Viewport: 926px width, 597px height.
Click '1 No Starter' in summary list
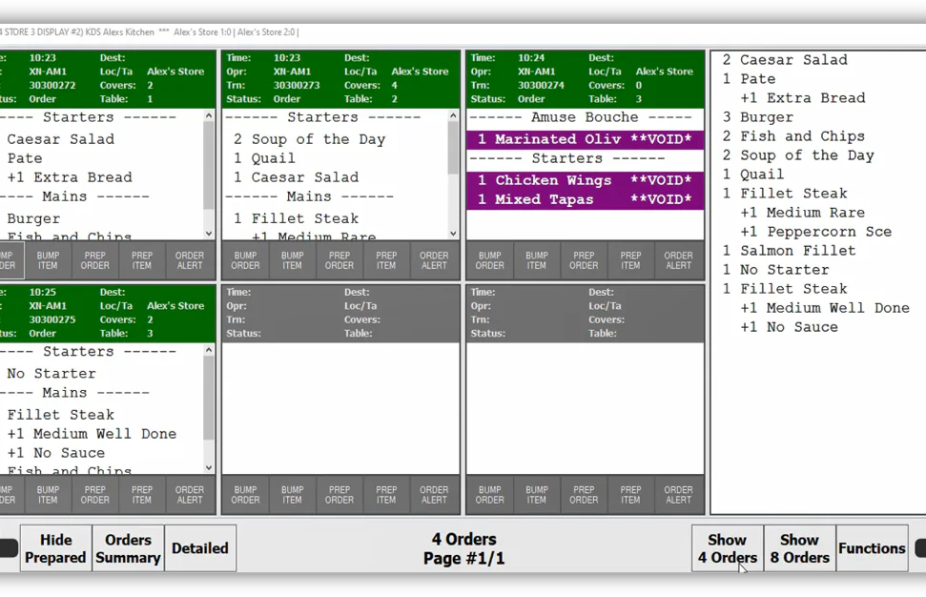click(775, 270)
